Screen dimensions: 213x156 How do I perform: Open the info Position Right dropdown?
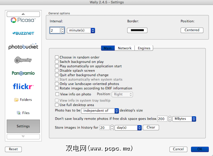122,94
